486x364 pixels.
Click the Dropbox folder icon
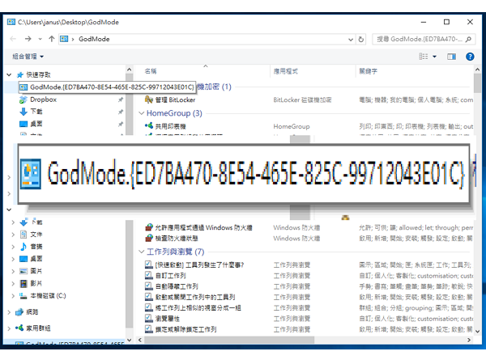pos(23,99)
